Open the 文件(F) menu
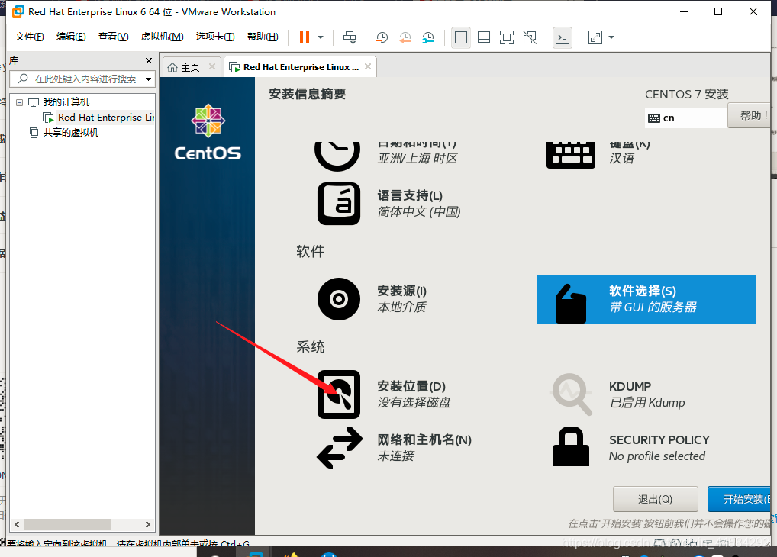Viewport: 777px width, 557px height. (29, 37)
